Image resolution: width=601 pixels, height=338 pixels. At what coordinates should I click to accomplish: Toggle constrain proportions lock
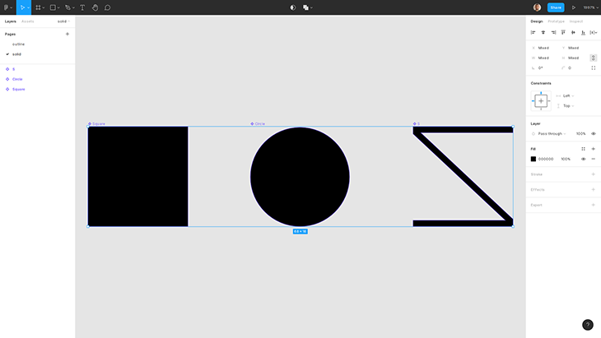(593, 58)
